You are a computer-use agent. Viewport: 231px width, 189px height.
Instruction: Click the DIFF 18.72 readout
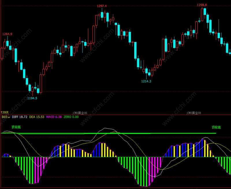tap(20, 117)
